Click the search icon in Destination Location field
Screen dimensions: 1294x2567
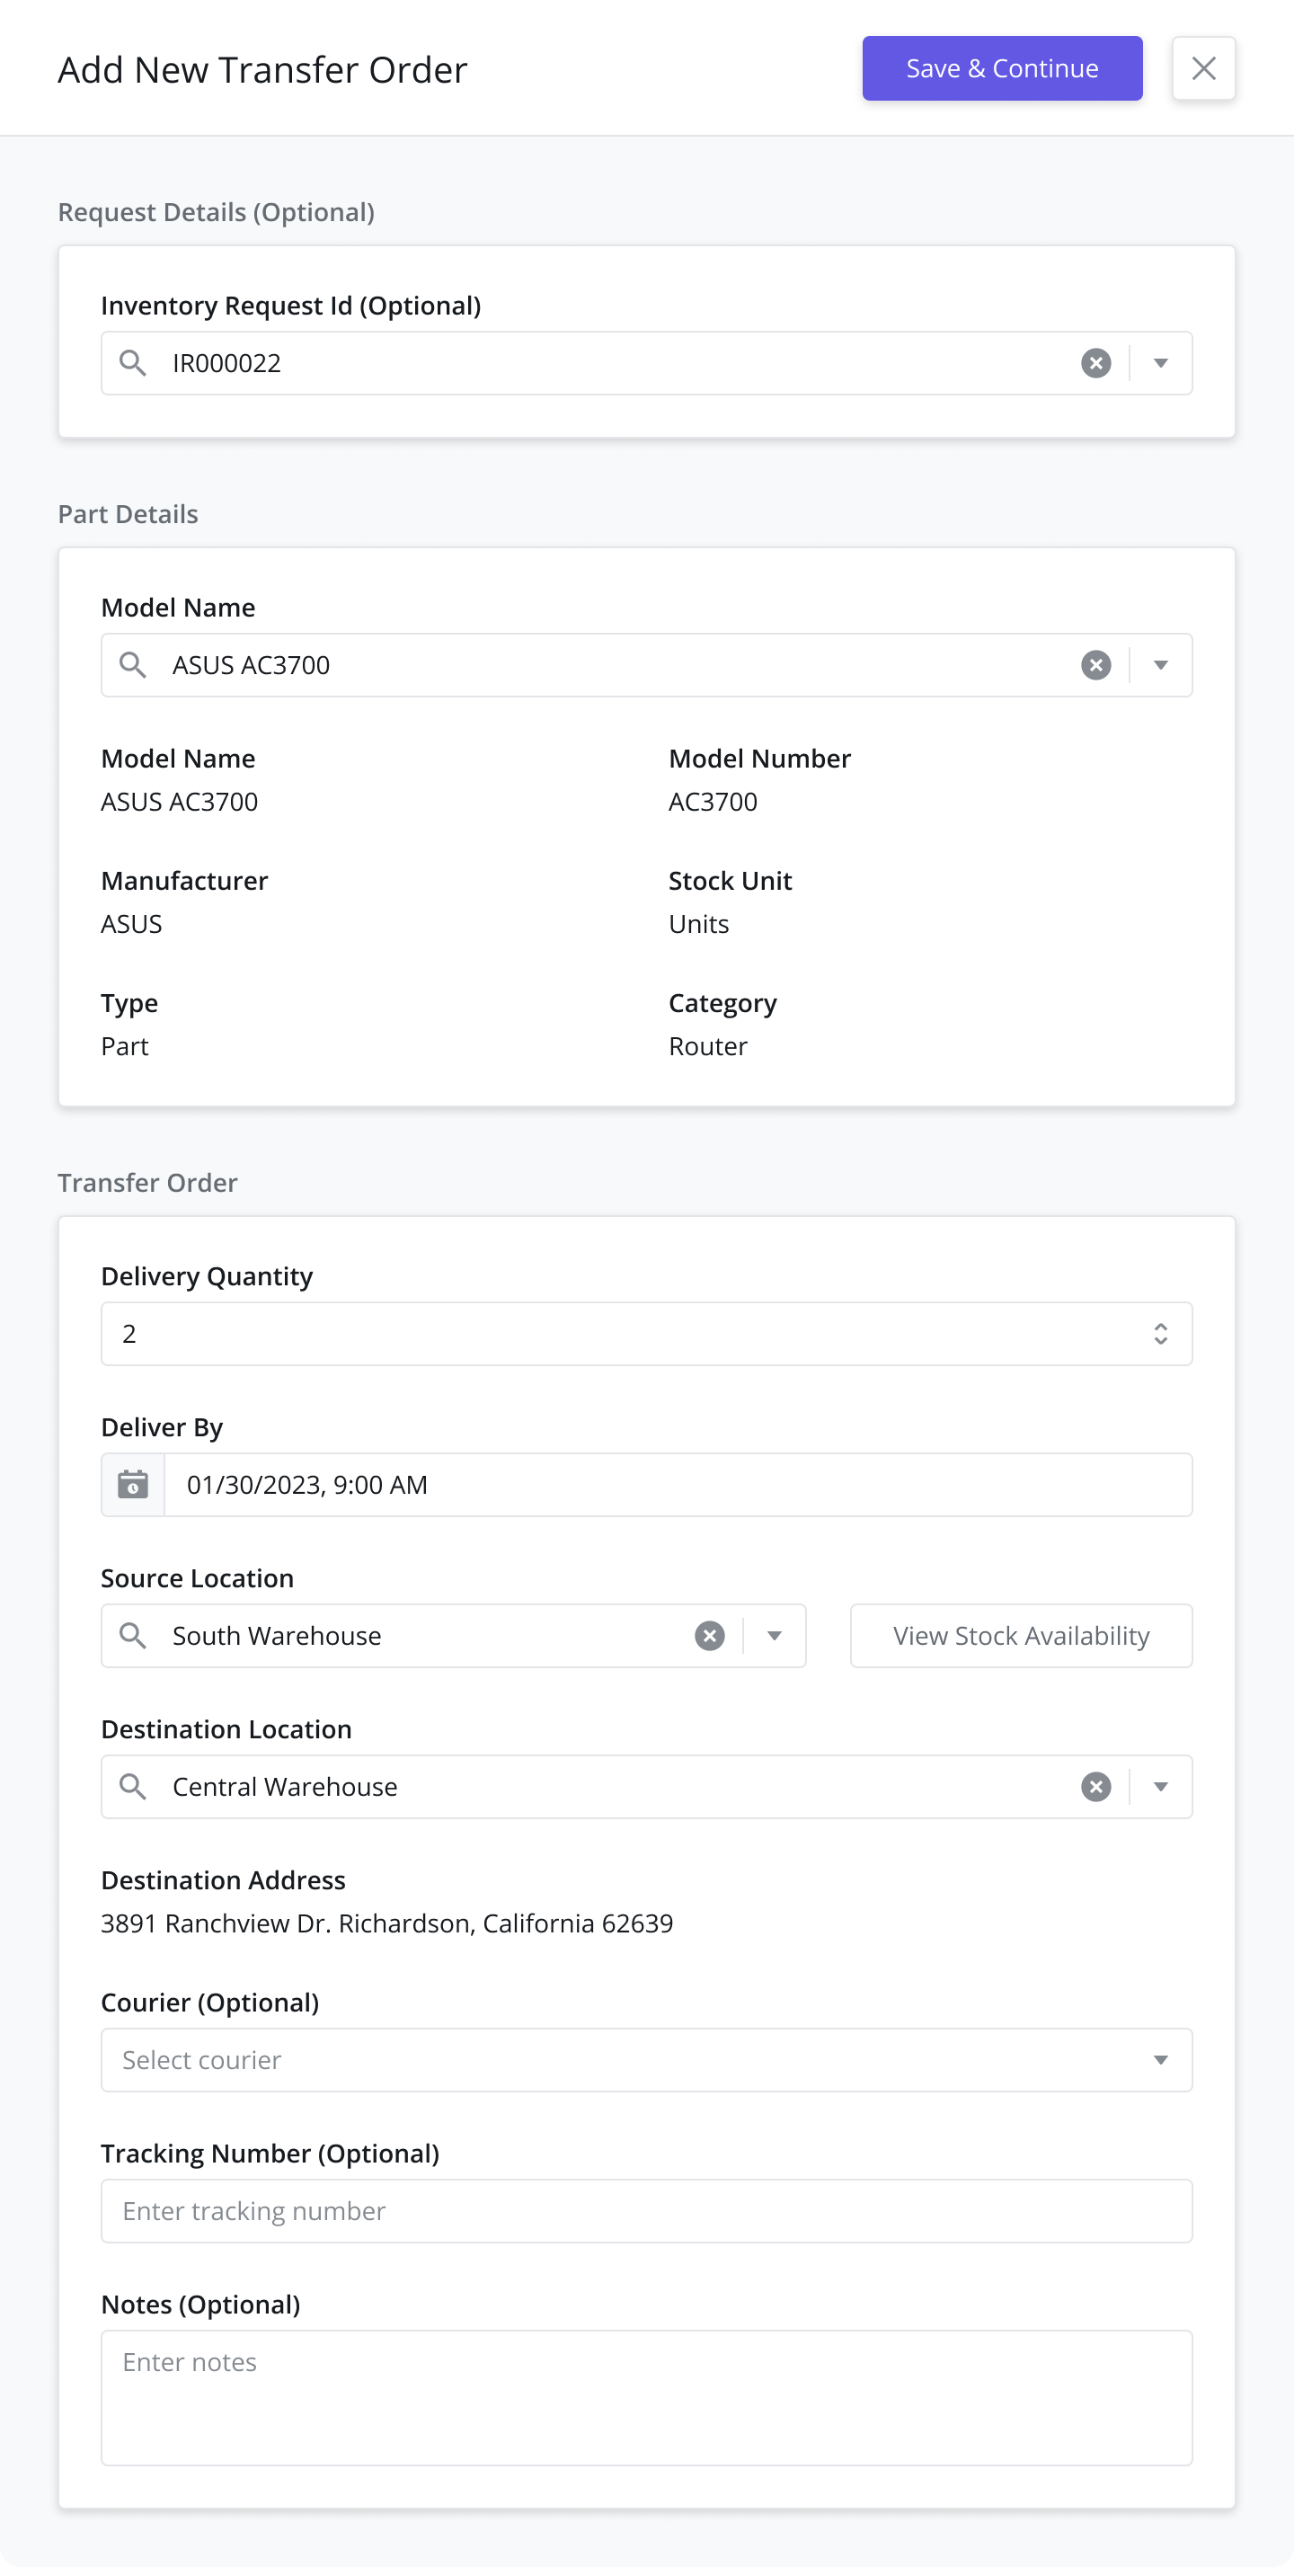(132, 1787)
